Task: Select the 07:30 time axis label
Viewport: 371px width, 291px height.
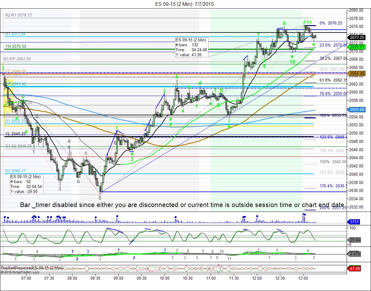Action: (49, 278)
